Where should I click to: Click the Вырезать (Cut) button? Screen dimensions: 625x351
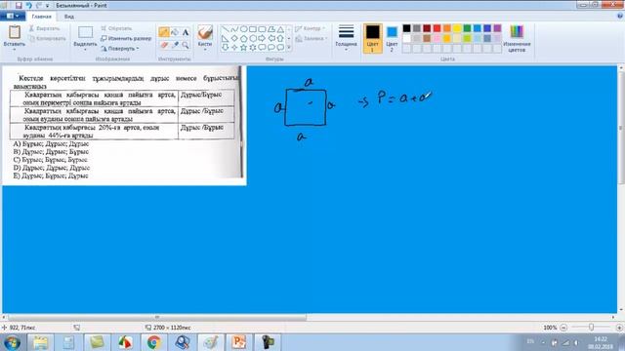click(x=44, y=28)
